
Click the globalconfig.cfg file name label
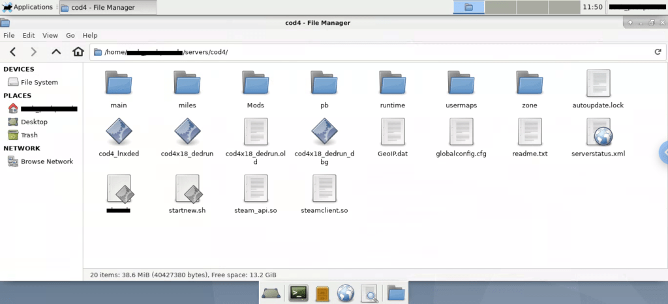pyautogui.click(x=461, y=154)
